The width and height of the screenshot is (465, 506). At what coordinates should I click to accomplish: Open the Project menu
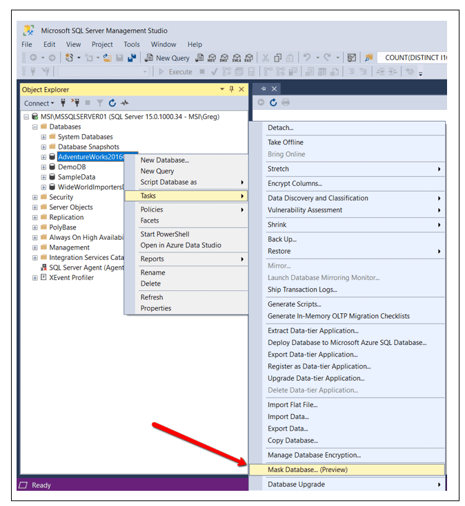102,44
